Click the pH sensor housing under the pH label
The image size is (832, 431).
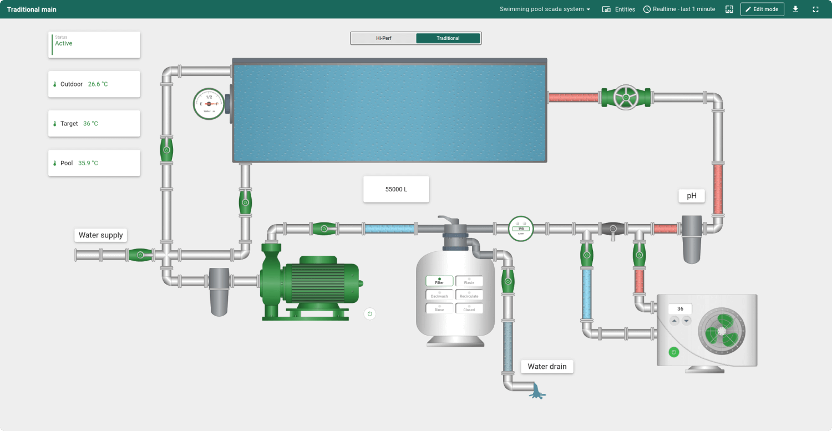point(692,240)
